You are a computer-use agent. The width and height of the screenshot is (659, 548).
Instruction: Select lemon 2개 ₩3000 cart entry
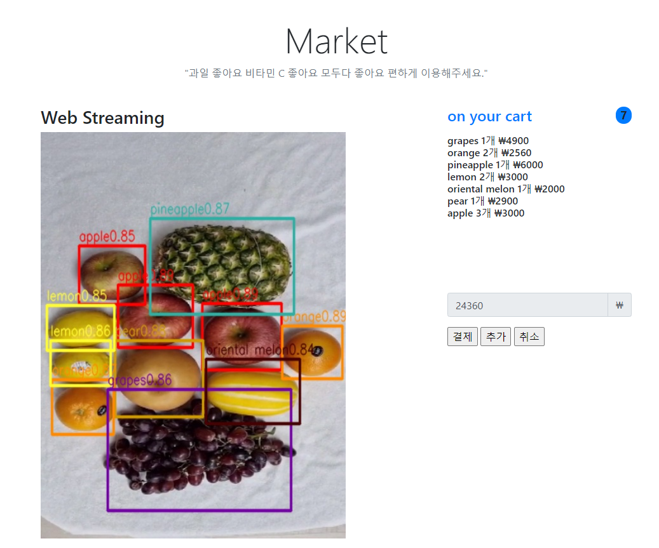point(487,177)
